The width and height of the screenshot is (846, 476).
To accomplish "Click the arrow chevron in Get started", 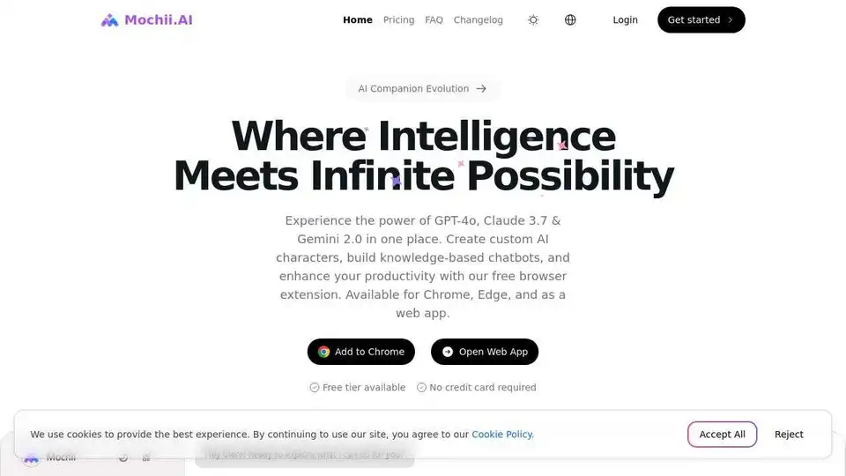I will click(730, 20).
